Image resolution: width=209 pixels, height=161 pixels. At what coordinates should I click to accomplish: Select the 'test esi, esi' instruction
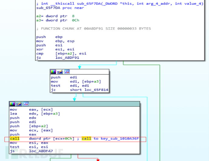pyautogui.click(x=29, y=147)
